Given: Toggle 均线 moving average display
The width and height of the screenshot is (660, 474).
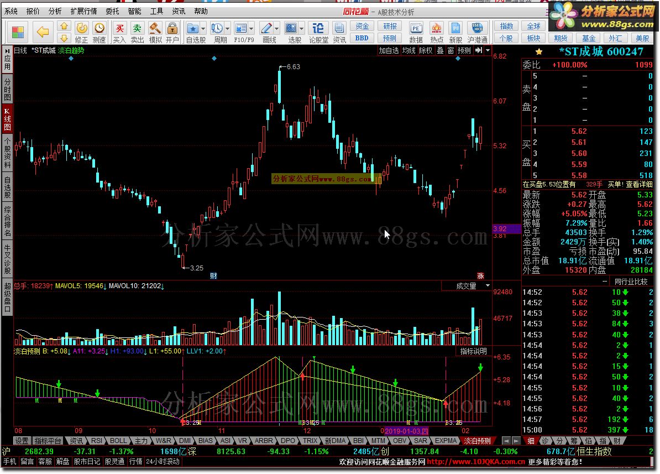Looking at the screenshot, I should coord(408,50).
